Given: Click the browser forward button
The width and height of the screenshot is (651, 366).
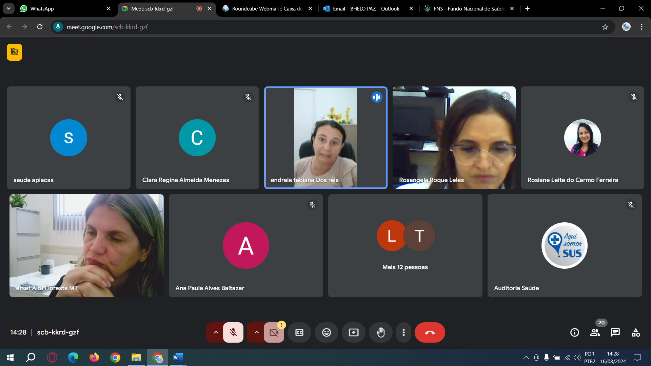Looking at the screenshot, I should [24, 27].
